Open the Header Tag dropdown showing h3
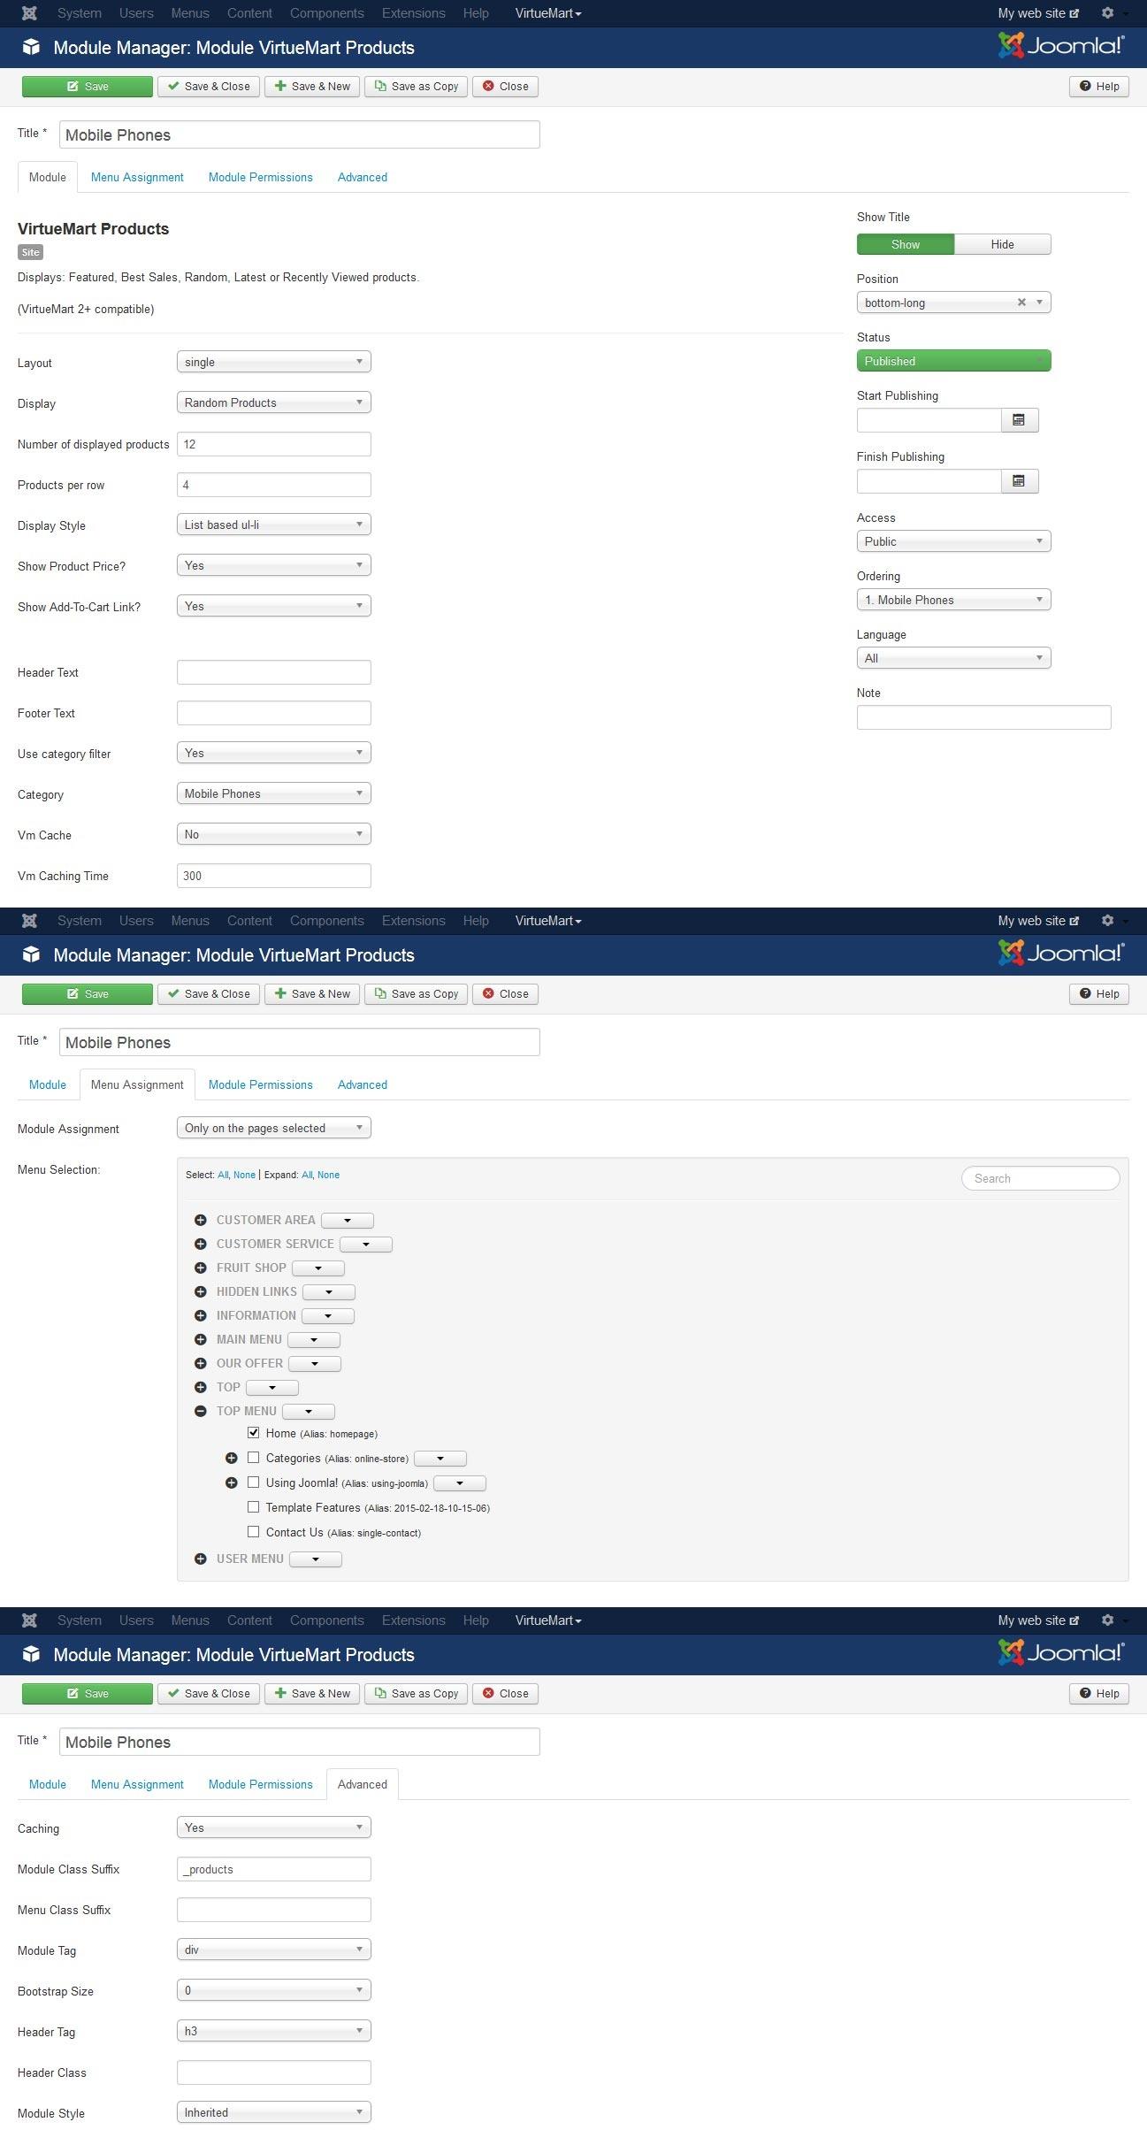 point(273,2031)
